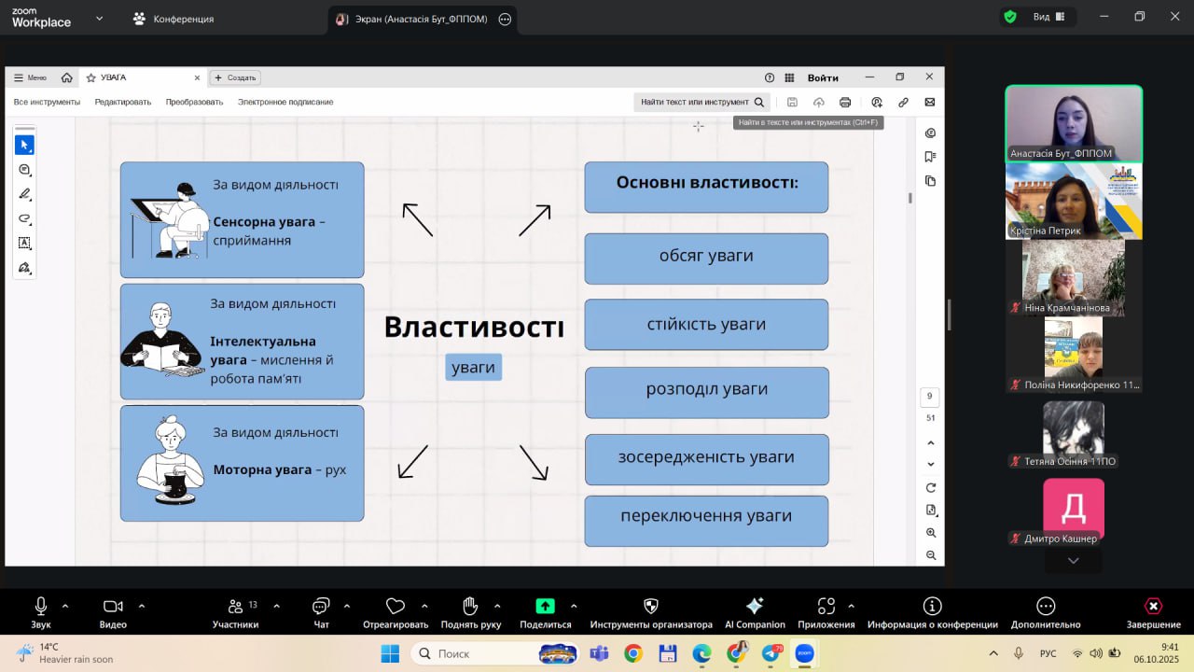This screenshot has width=1194, height=672.
Task: Click the green Share screen button
Action: (545, 607)
